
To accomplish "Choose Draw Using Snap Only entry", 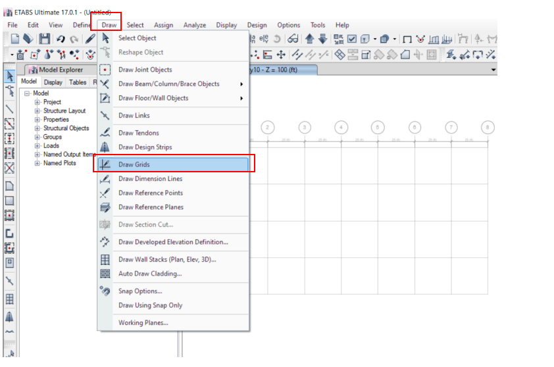I will [x=173, y=305].
